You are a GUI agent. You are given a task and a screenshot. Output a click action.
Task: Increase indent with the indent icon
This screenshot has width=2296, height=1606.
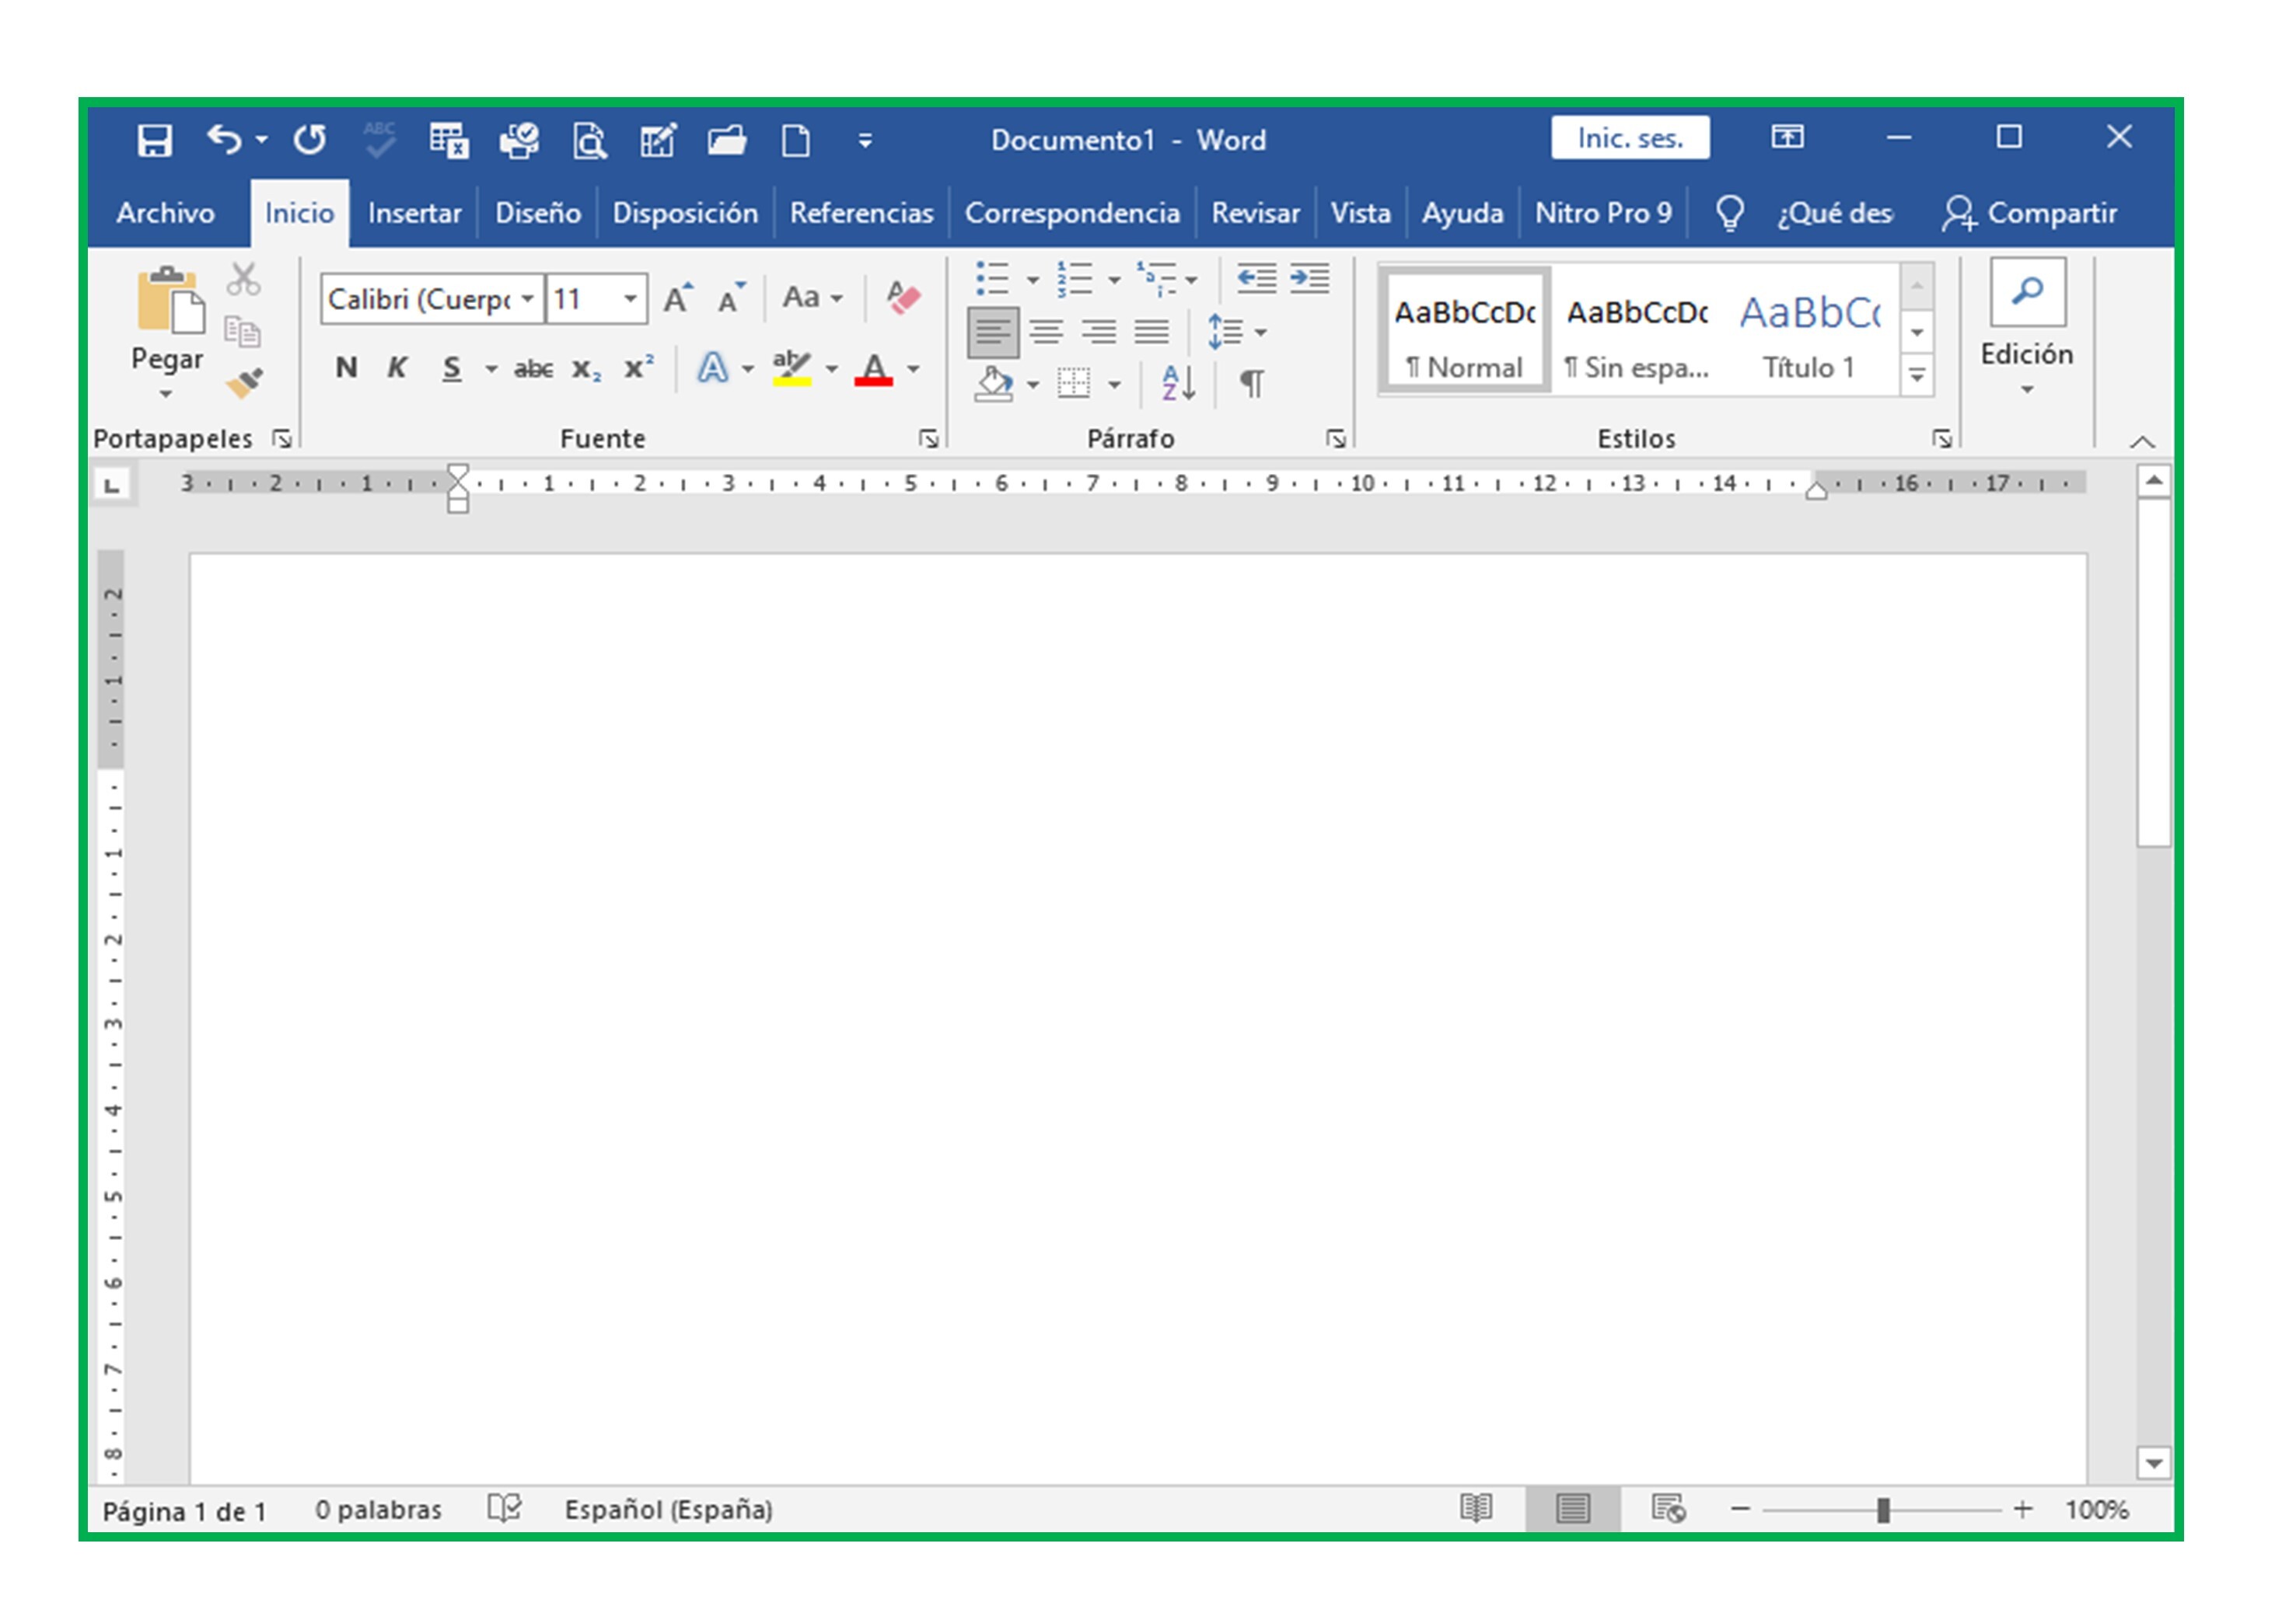tap(1309, 278)
